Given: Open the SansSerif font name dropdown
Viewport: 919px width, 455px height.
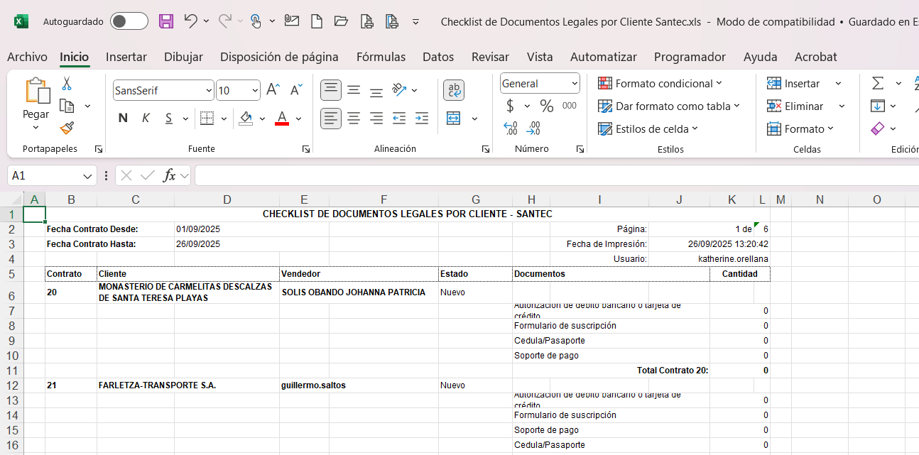Looking at the screenshot, I should pyautogui.click(x=209, y=91).
